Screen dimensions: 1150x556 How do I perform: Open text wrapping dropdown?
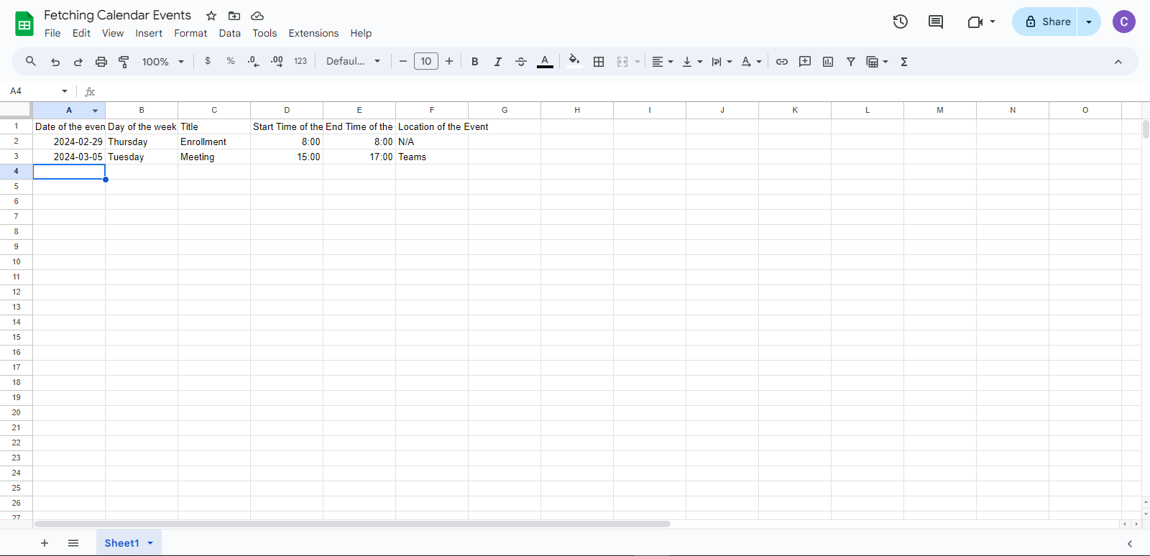(x=722, y=62)
